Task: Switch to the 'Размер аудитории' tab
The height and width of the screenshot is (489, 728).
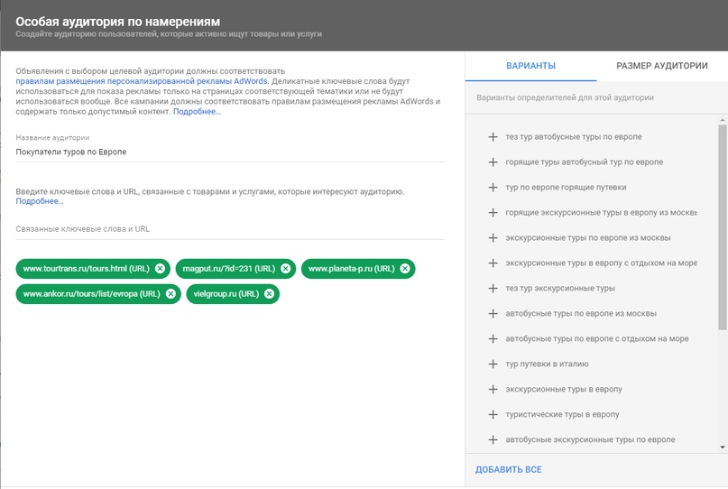Action: [661, 66]
